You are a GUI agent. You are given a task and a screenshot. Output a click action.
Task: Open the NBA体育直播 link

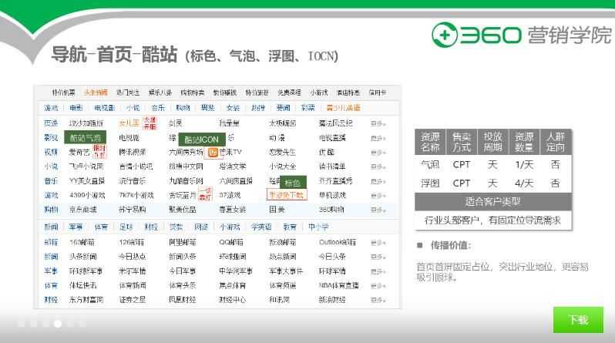338,285
